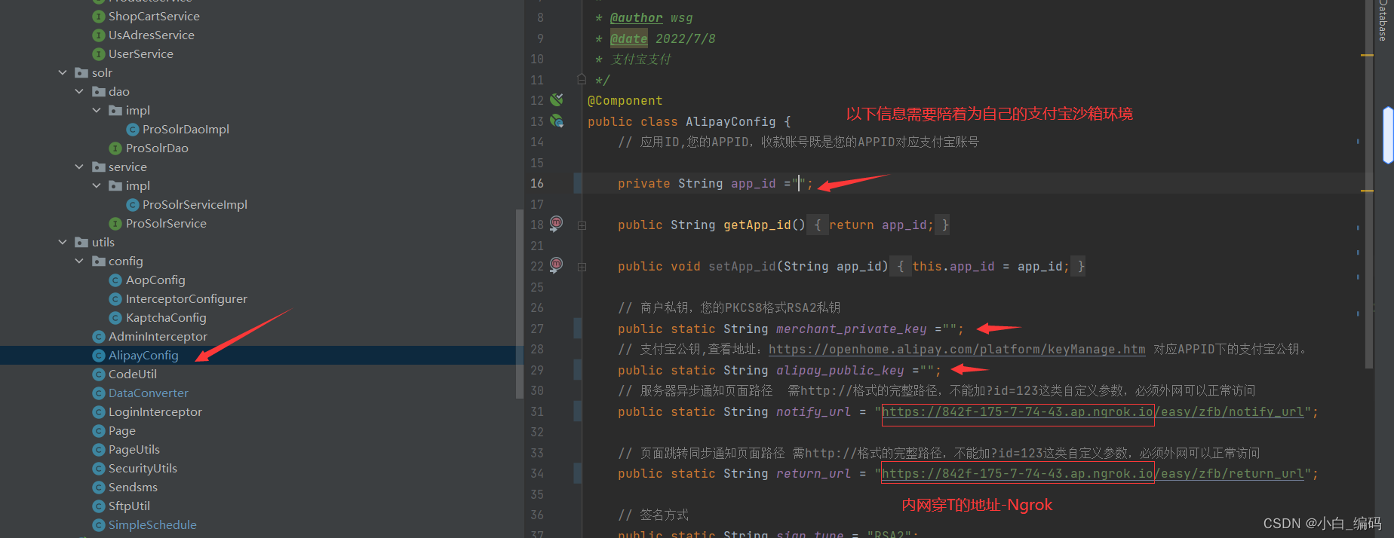The image size is (1394, 538).
Task: Open CodeUtil class file
Action: click(133, 374)
